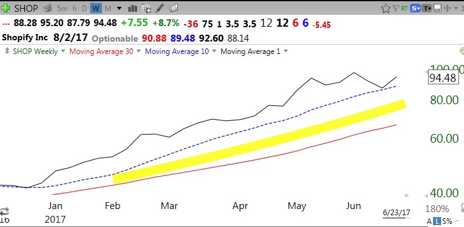Click the green plus add-symbol icon
Screen dimensions: 464x227
[x=6, y=8]
